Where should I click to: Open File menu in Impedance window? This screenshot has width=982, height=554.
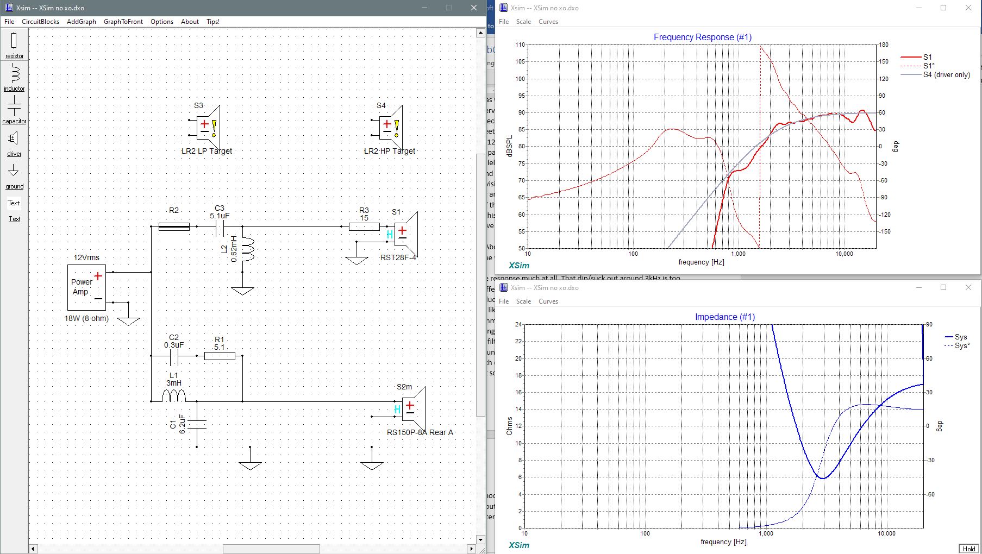[504, 301]
